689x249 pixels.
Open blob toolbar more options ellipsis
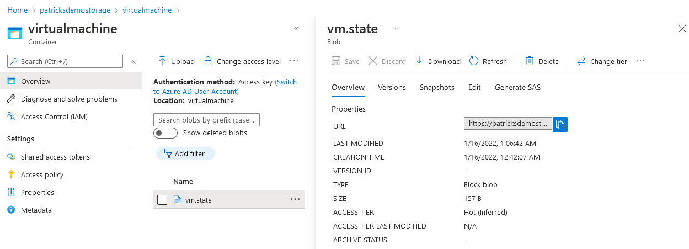click(640, 61)
